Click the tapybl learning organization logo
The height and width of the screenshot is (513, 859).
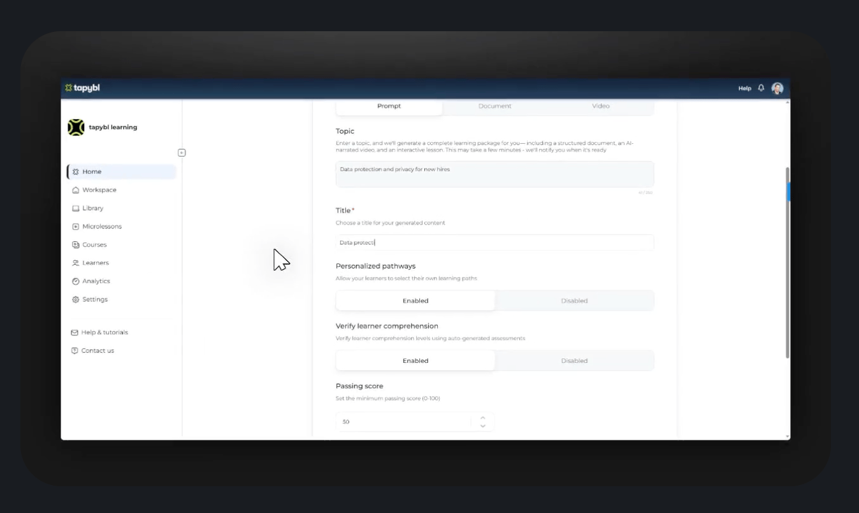coord(76,127)
